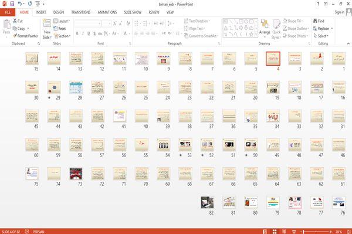Screen dimensions: 352x234
Task: Click the spell check icon in status bar
Action: click(x=27, y=232)
